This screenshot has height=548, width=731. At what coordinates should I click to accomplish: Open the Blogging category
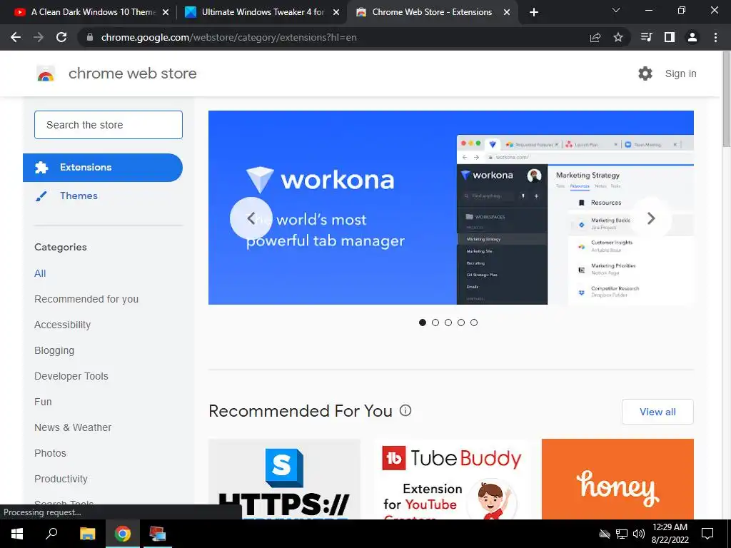54,350
